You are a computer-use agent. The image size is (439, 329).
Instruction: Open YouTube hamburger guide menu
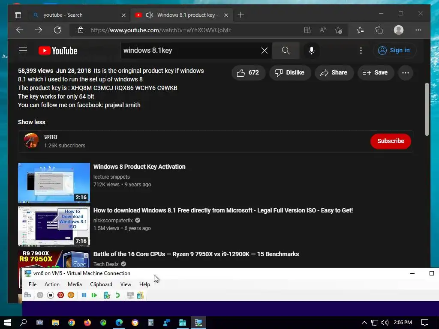coord(23,51)
